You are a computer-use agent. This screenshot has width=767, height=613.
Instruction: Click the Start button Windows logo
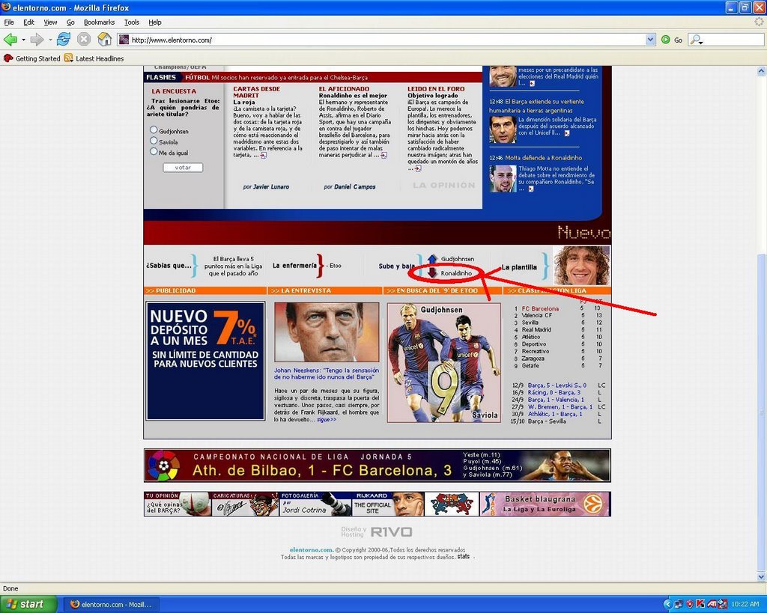tap(12, 604)
